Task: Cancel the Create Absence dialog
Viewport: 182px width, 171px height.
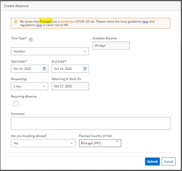Action: coord(168,161)
